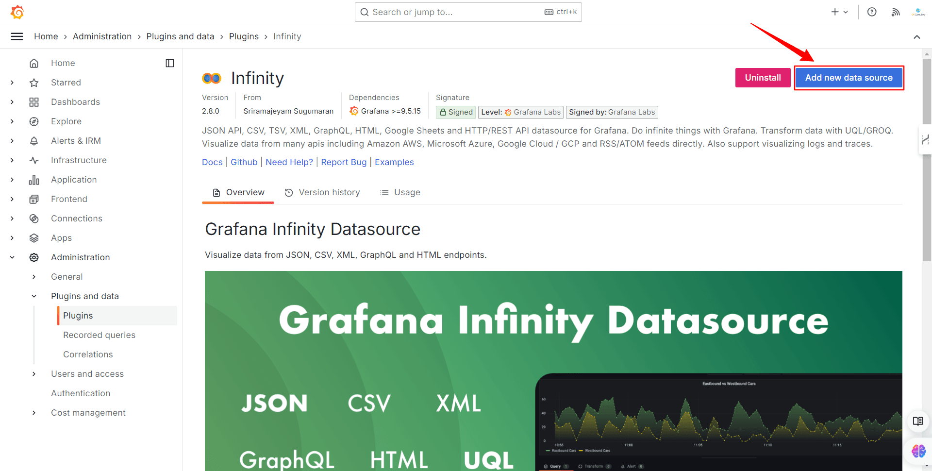Click the Connections icon in sidebar
The height and width of the screenshot is (471, 932).
34,219
